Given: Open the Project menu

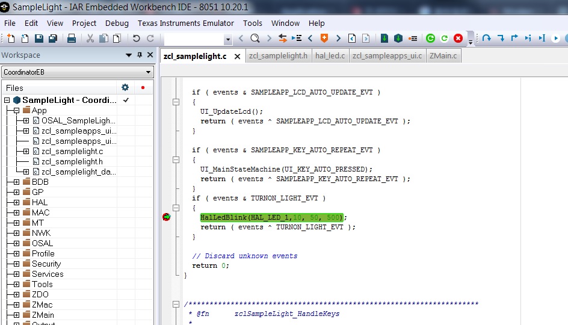Looking at the screenshot, I should [x=84, y=23].
